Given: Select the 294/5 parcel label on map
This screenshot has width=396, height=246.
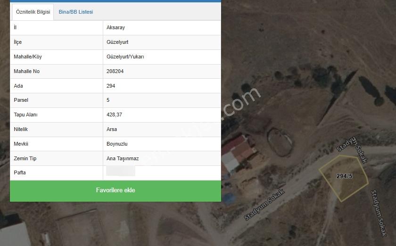Looking at the screenshot, I should pos(344,176).
